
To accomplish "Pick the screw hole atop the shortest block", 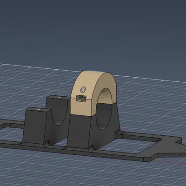I will pos(39,110).
